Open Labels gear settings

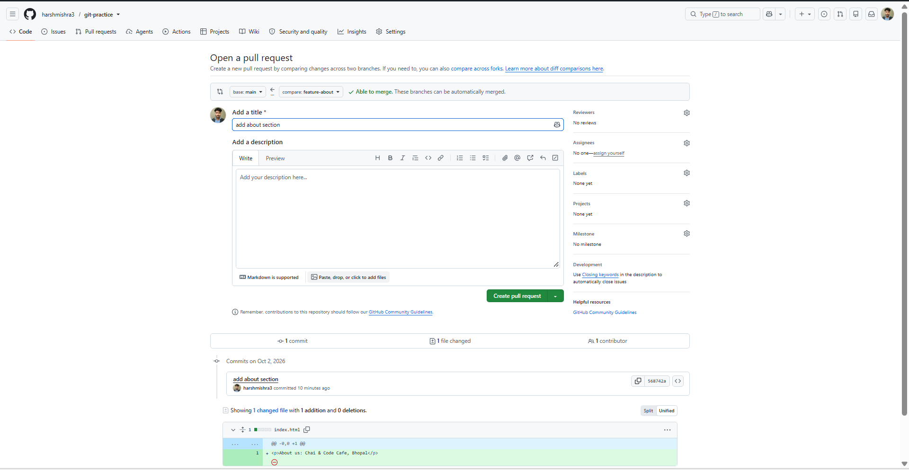click(686, 173)
